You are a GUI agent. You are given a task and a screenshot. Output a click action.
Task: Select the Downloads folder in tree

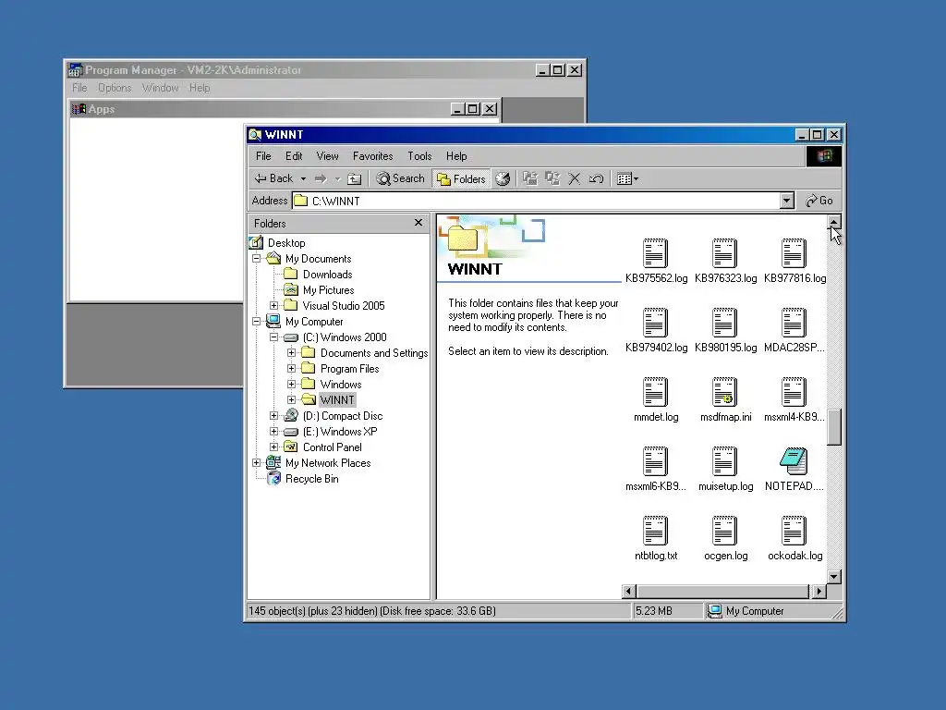tap(328, 274)
